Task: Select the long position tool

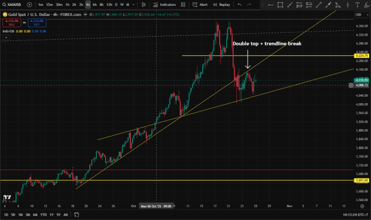Action: pyautogui.click(x=299, y=5)
